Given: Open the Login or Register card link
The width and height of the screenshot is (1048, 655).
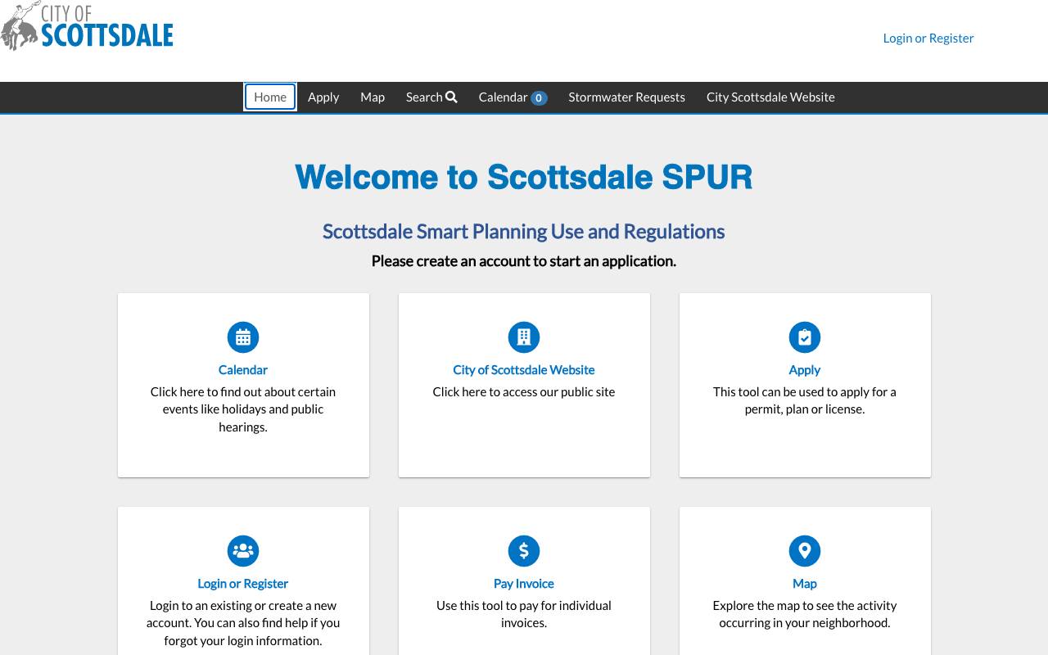Looking at the screenshot, I should pos(243,584).
